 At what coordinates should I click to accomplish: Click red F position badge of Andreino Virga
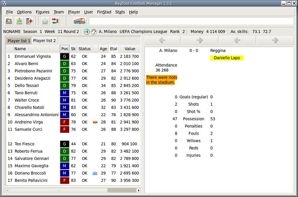coord(64,122)
